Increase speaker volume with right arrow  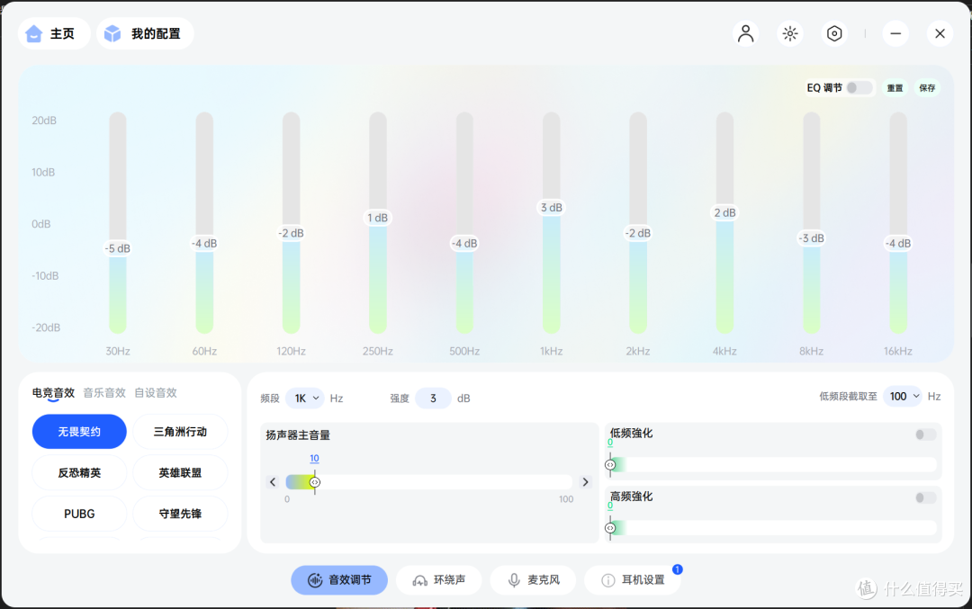[x=585, y=482]
